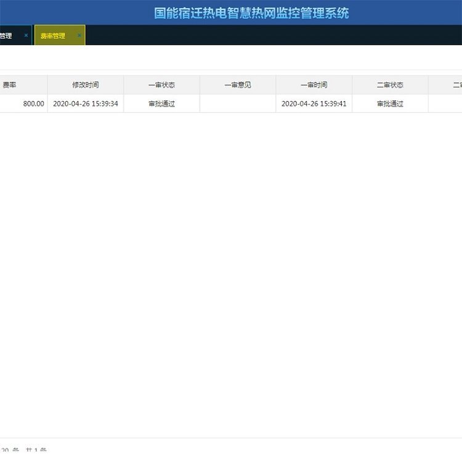This screenshot has width=462, height=462.
Task: Click the 国能宿迁热电智慧热网监控管理系统 title
Action: click(251, 13)
